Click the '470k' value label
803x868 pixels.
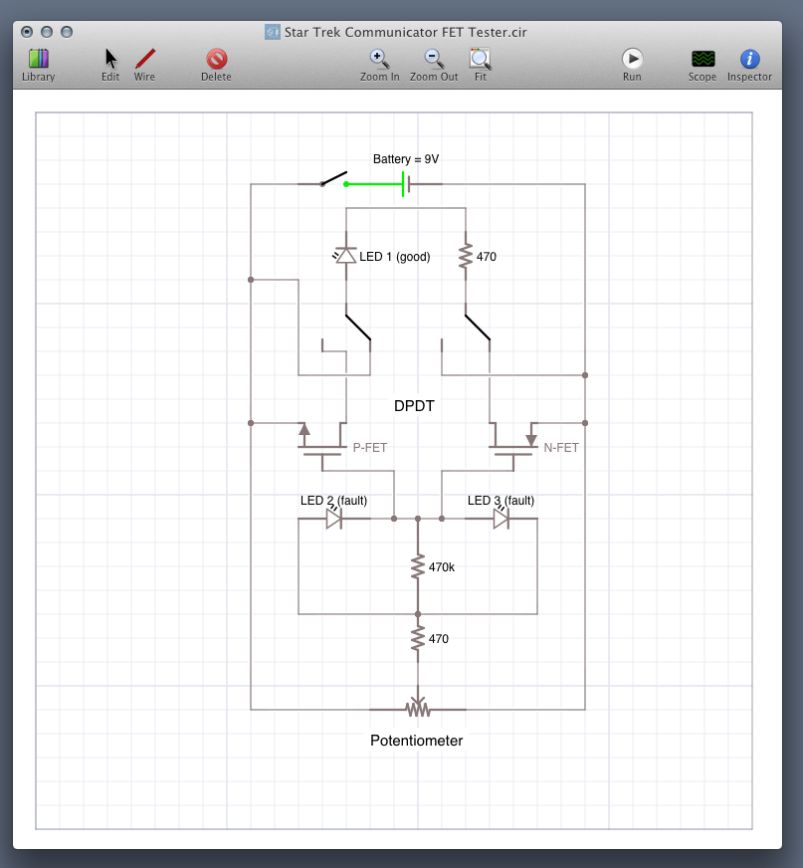pyautogui.click(x=442, y=566)
